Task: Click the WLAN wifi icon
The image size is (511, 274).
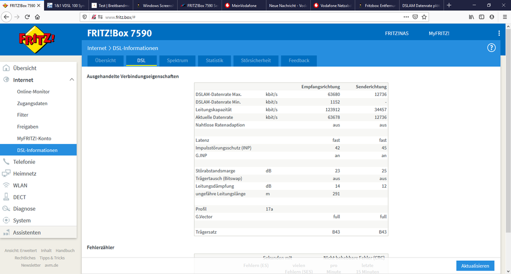Action: [x=6, y=185]
